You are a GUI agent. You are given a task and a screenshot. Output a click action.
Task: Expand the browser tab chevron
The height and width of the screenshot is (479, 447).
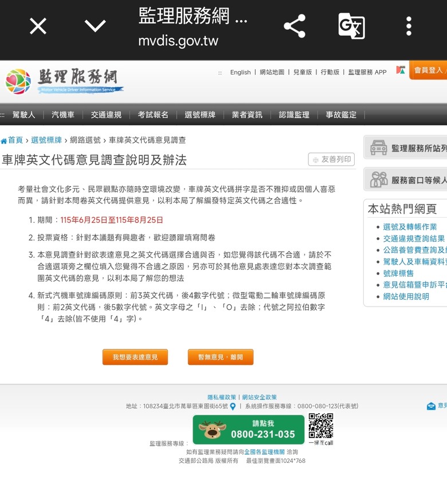[95, 26]
